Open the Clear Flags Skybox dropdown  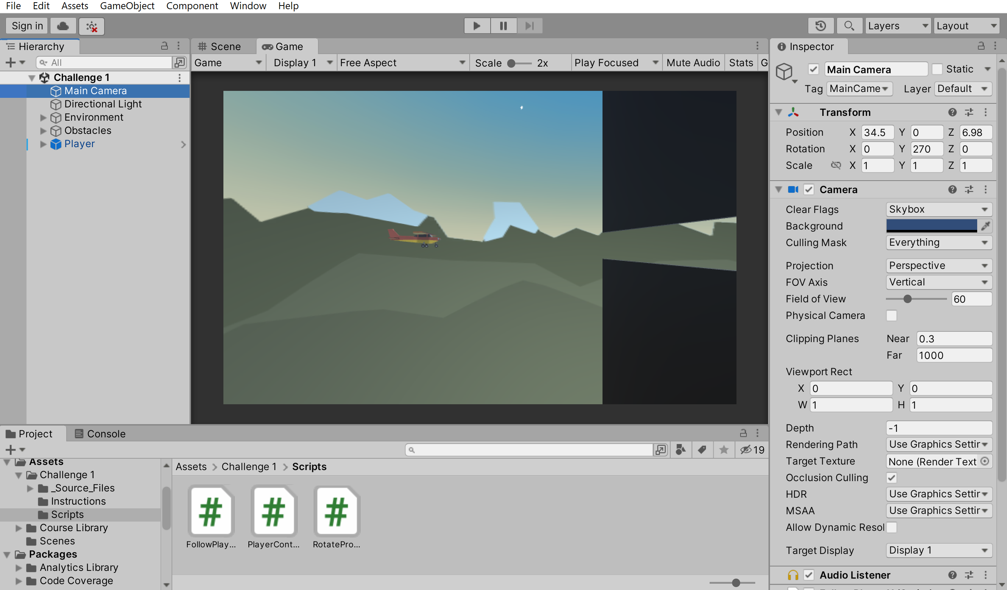(938, 209)
